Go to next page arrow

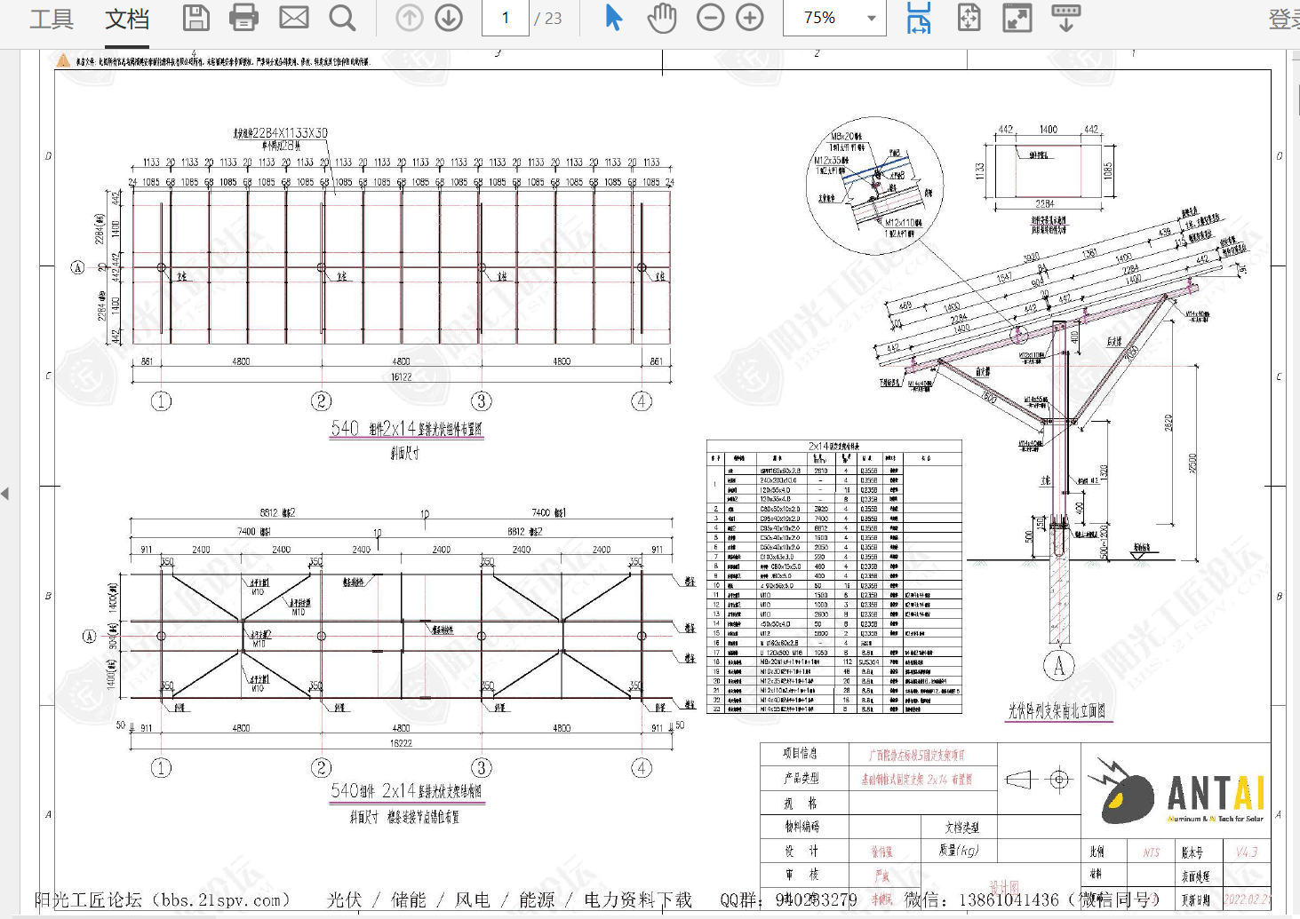(449, 18)
